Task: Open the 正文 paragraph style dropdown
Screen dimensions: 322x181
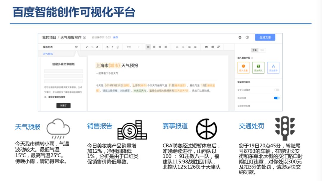Action: point(133,47)
